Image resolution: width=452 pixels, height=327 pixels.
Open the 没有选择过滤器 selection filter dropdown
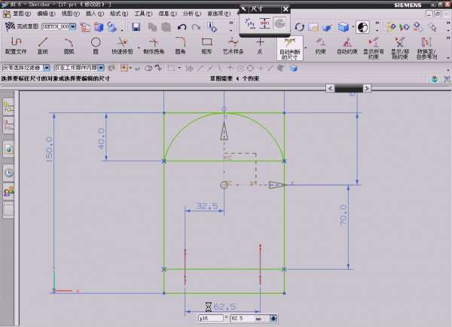coord(47,68)
